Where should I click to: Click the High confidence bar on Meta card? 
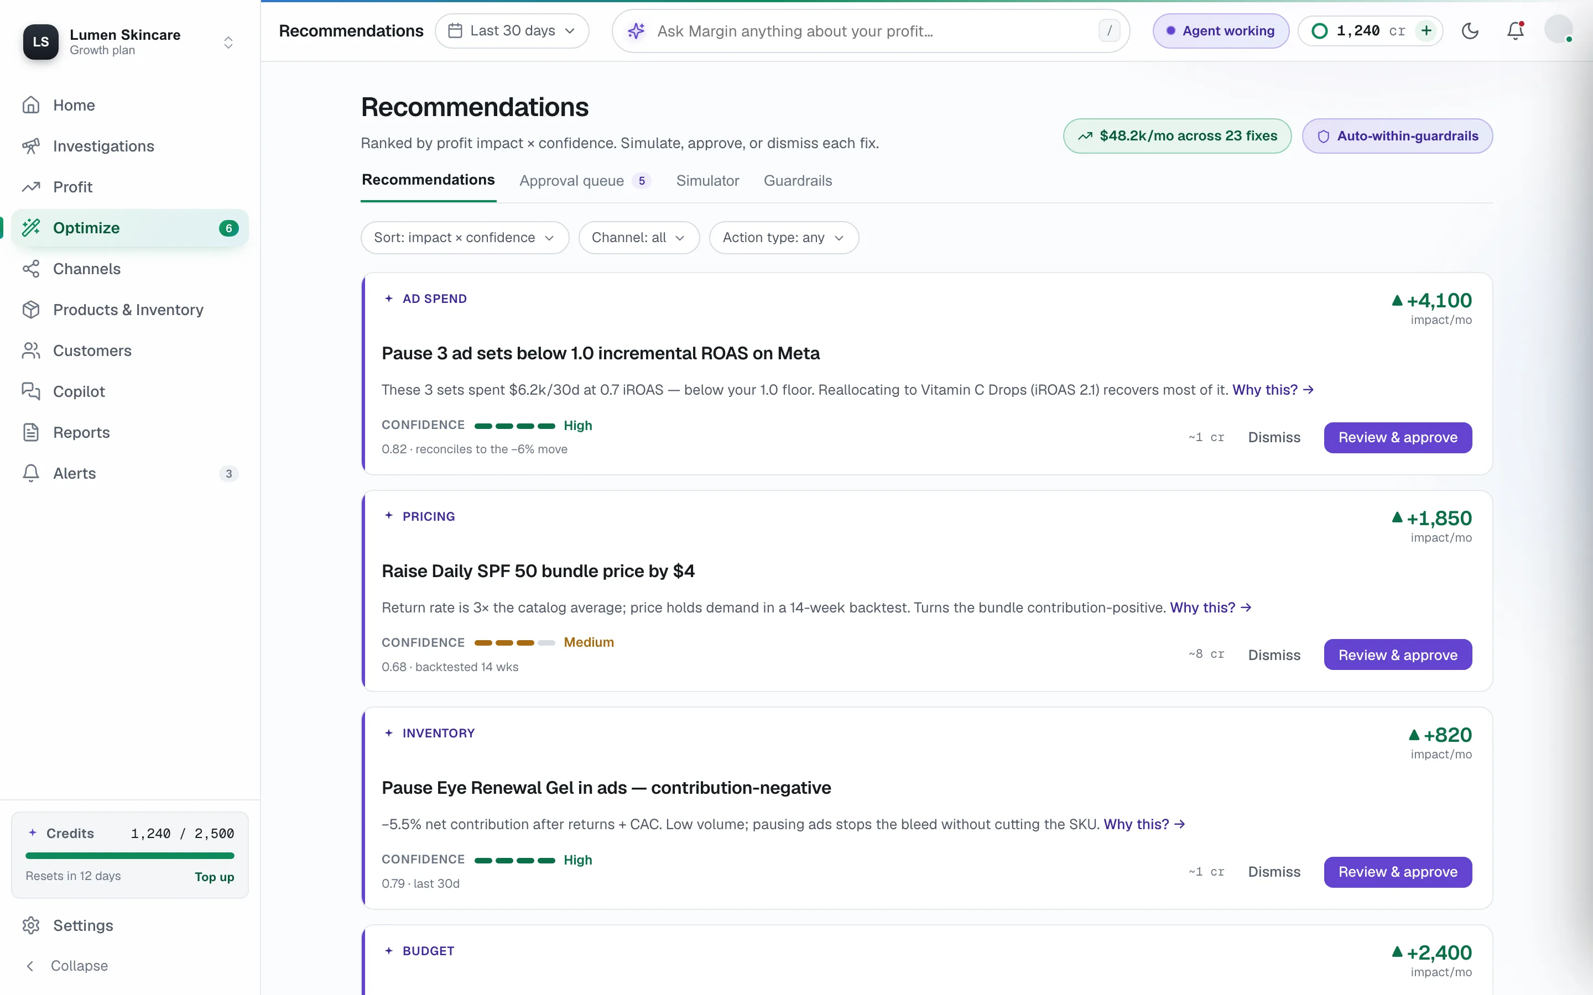pyautogui.click(x=514, y=426)
